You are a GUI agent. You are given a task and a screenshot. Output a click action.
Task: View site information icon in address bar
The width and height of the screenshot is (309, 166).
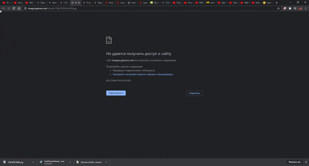25,8
